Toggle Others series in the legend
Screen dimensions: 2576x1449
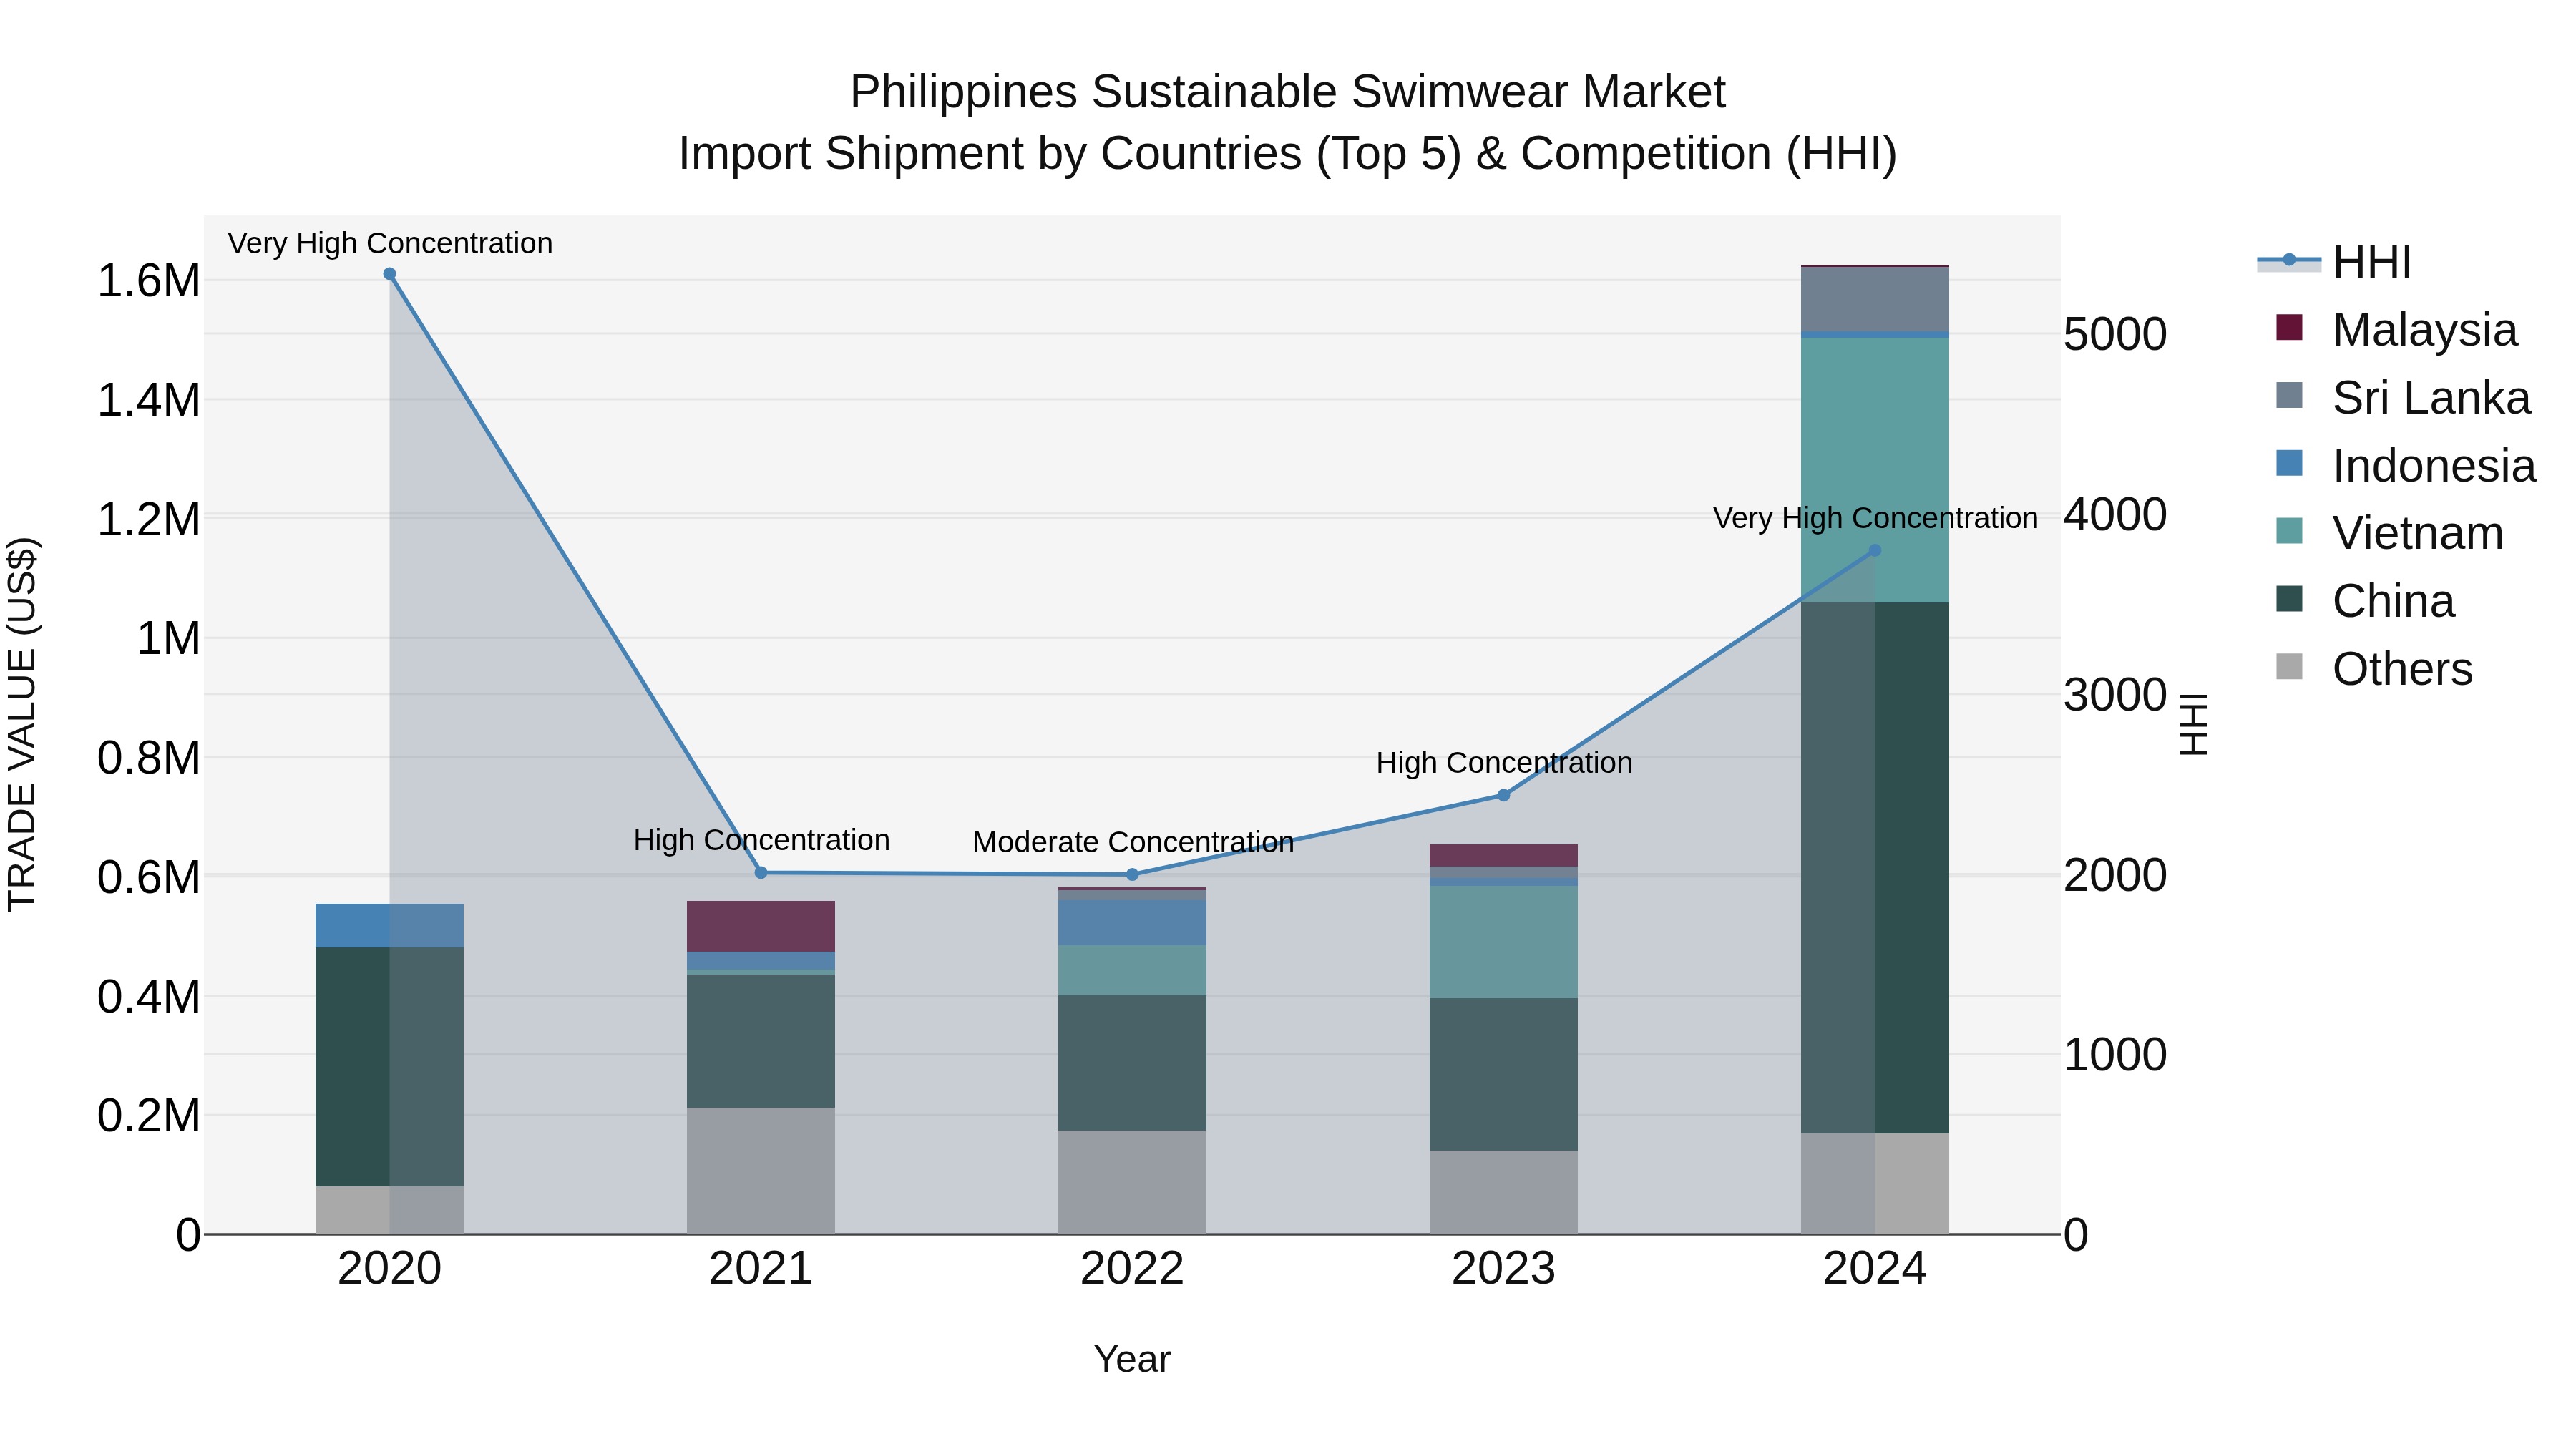tap(2374, 668)
